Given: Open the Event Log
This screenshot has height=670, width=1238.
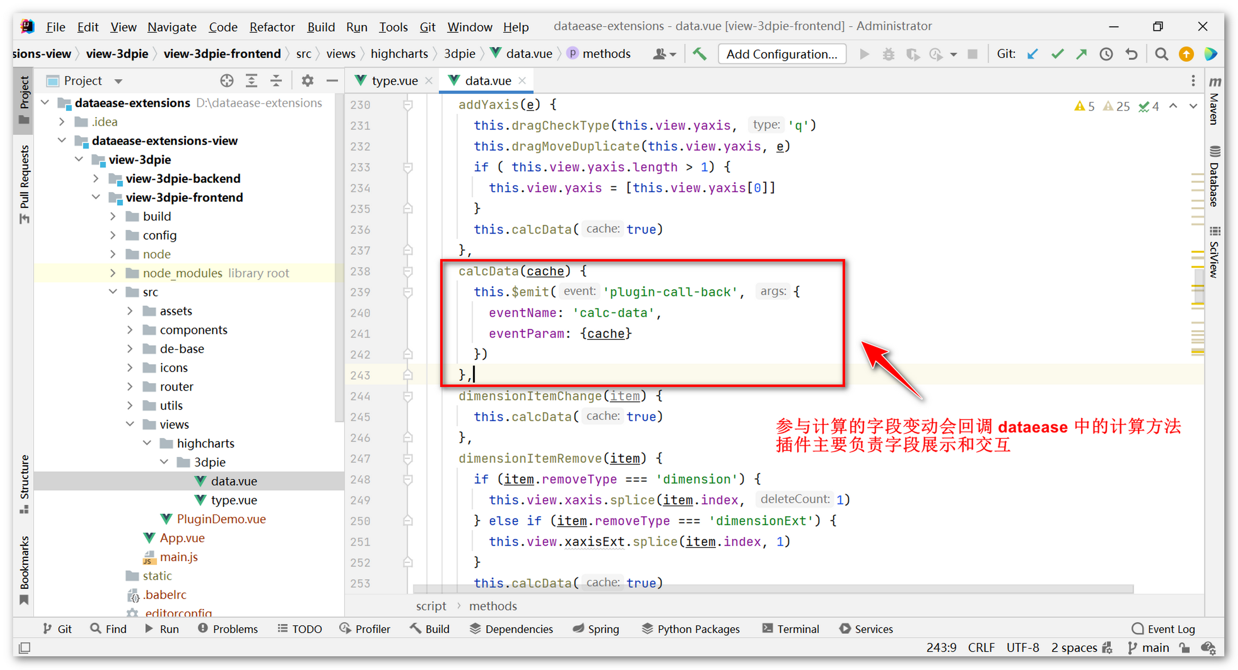Looking at the screenshot, I should (x=1163, y=629).
